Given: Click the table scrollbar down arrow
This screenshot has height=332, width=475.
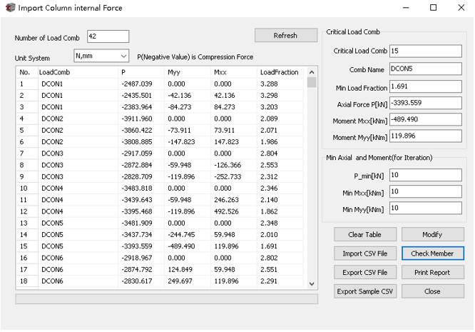Looking at the screenshot, I should coord(312,283).
